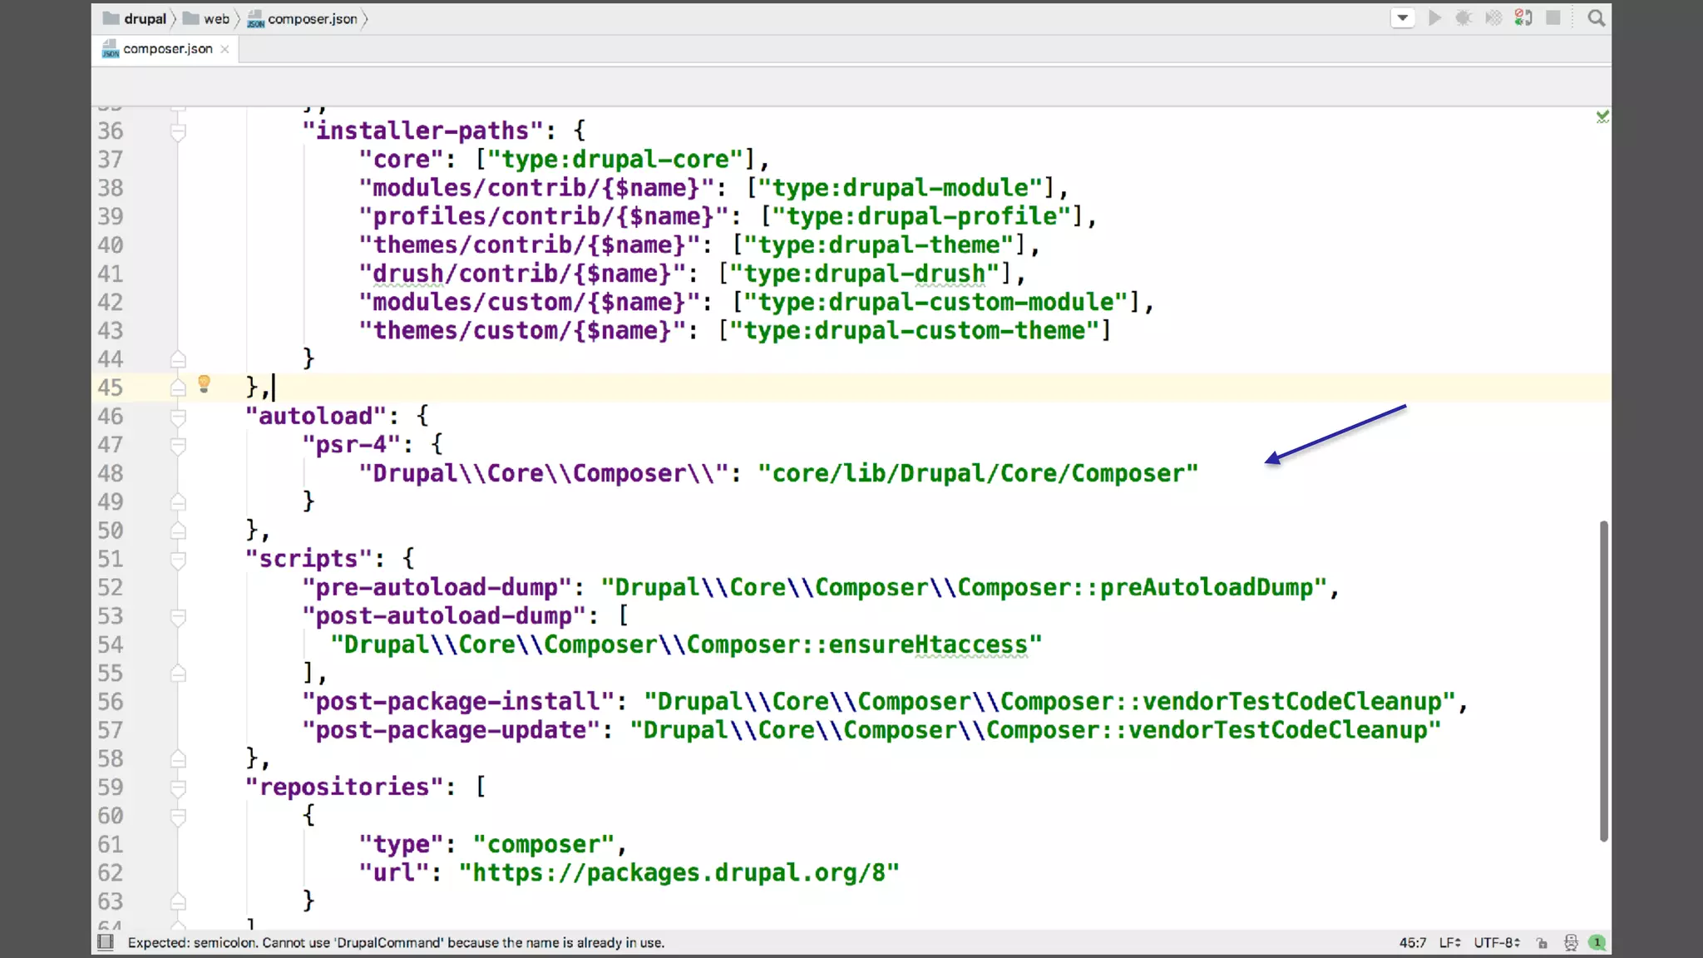Click the 45:7 cursor position indicator

[1412, 943]
